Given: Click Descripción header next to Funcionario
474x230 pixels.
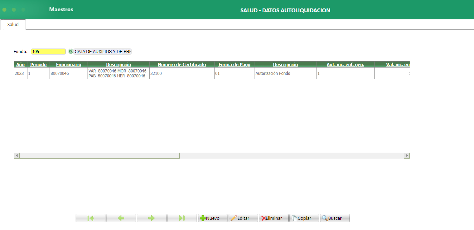Looking at the screenshot, I should (118, 65).
